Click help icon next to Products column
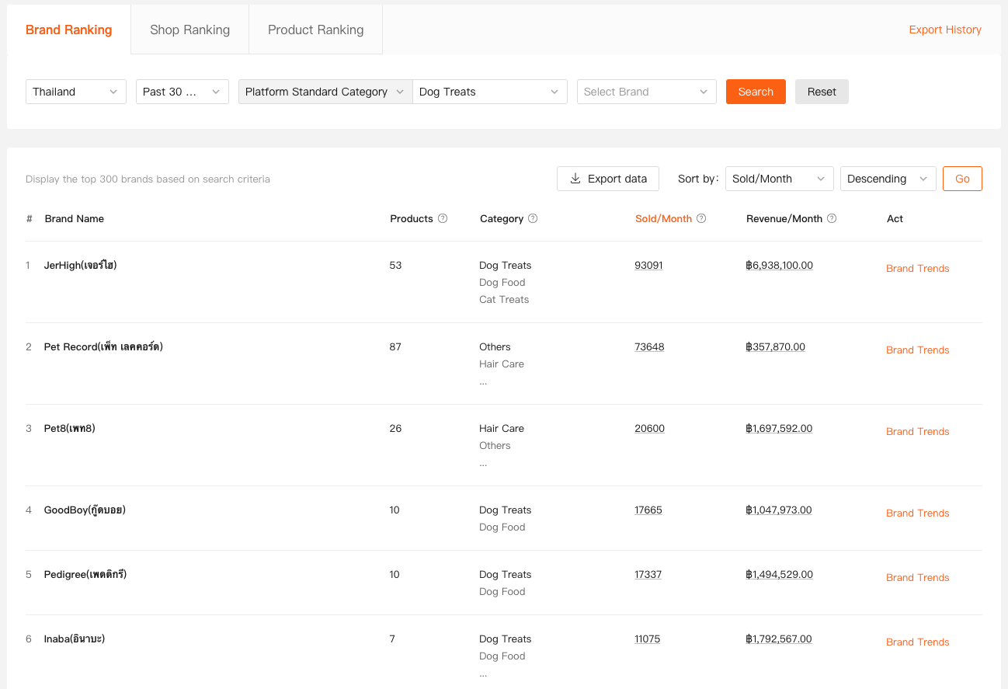The height and width of the screenshot is (689, 1008). coord(443,219)
